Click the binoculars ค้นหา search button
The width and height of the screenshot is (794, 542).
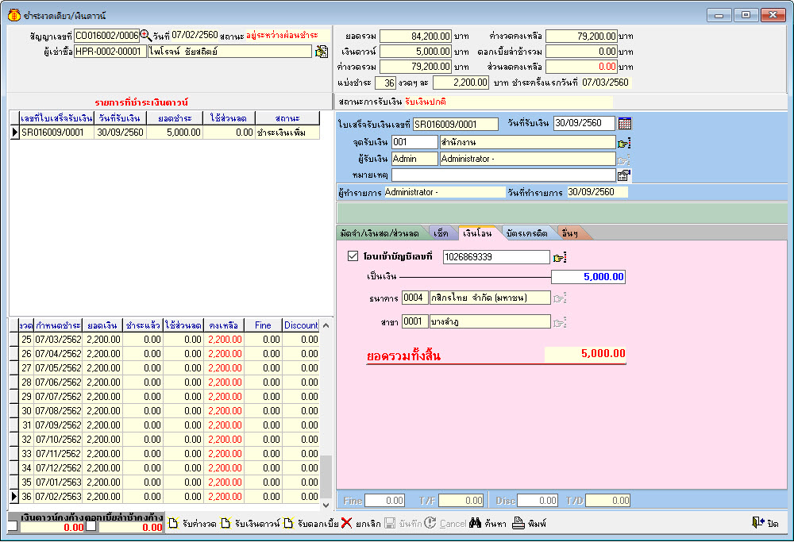coord(488,523)
